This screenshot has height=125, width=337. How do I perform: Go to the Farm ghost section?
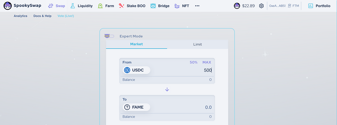106,6
